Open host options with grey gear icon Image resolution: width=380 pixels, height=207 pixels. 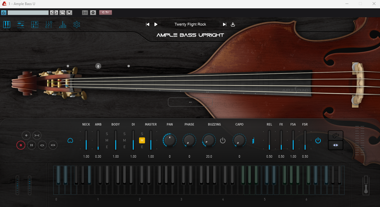pos(93,12)
